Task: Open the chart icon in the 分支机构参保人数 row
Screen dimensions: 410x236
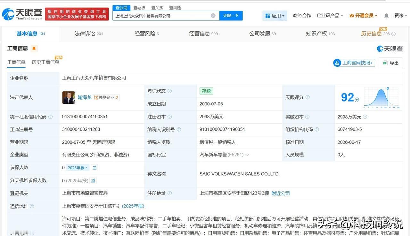Action: coord(93,180)
